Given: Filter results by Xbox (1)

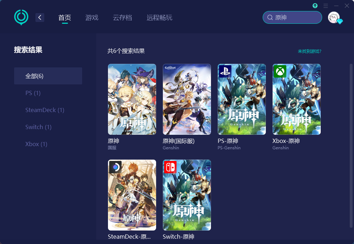Looking at the screenshot, I should pyautogui.click(x=36, y=144).
